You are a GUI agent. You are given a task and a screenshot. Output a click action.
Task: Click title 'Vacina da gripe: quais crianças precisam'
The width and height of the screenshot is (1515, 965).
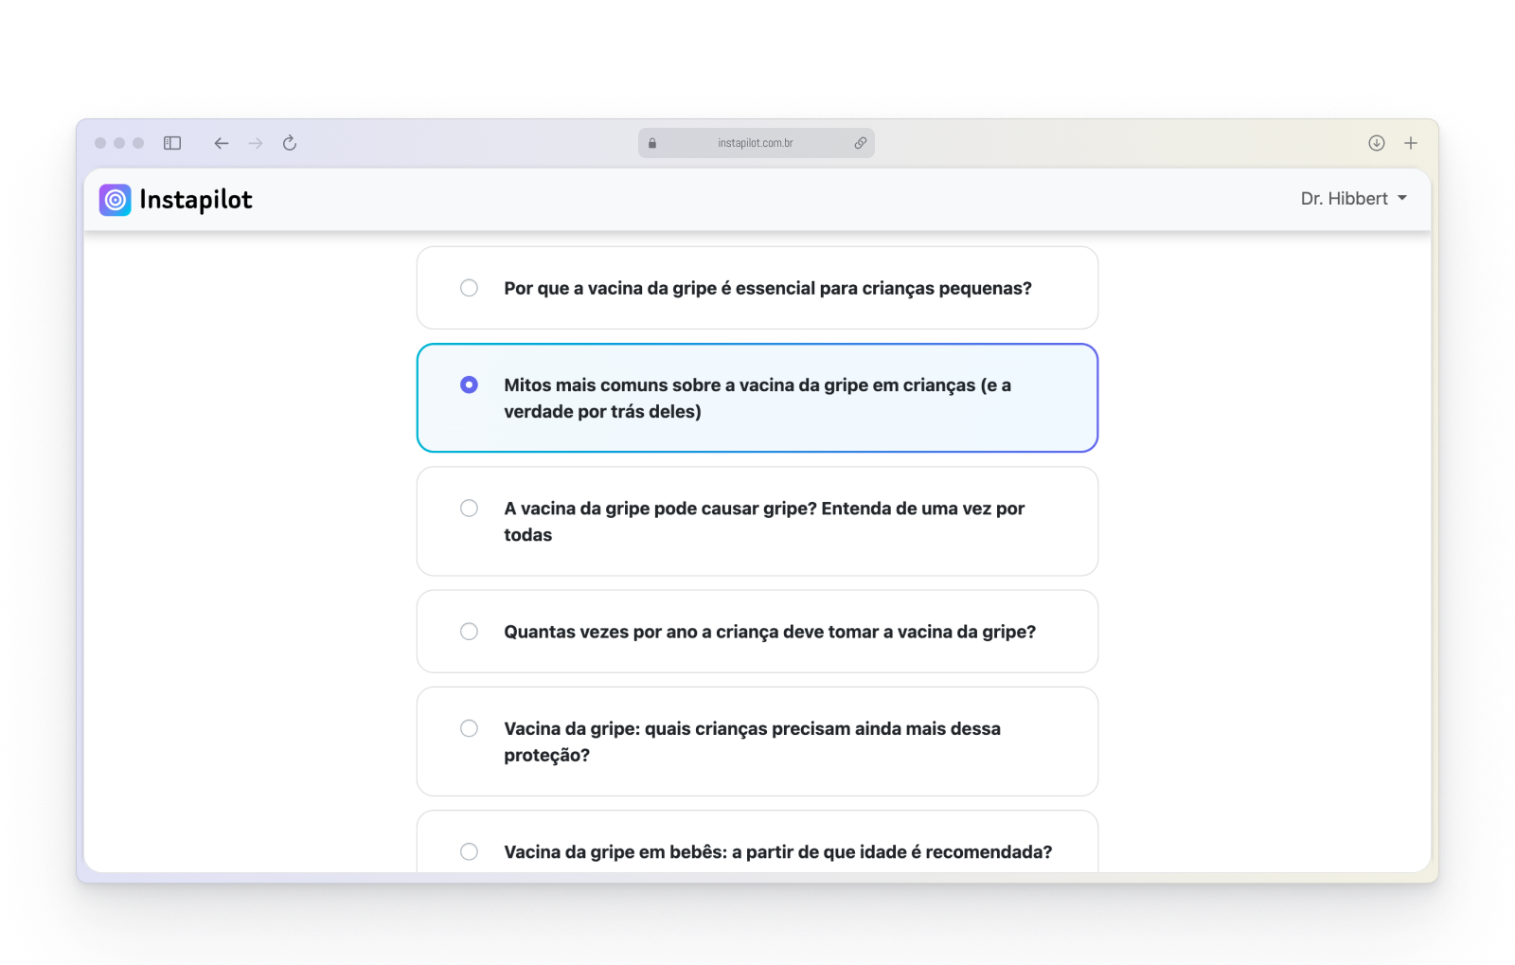pyautogui.click(x=752, y=742)
